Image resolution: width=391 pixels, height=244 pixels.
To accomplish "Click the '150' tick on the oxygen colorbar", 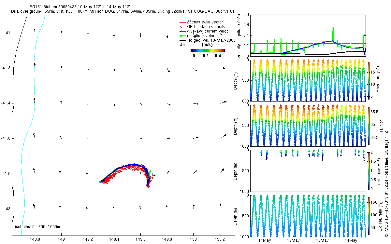I will pyautogui.click(x=373, y=202).
